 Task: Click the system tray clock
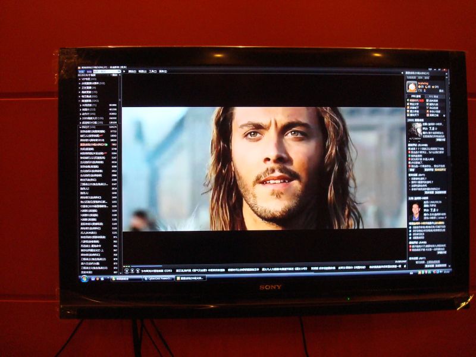447,272
